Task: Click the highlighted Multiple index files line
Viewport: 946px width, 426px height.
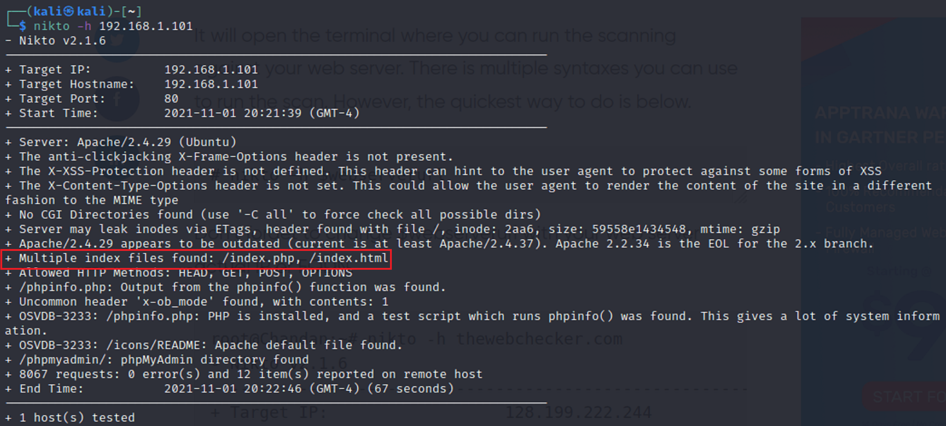Action: (196, 259)
